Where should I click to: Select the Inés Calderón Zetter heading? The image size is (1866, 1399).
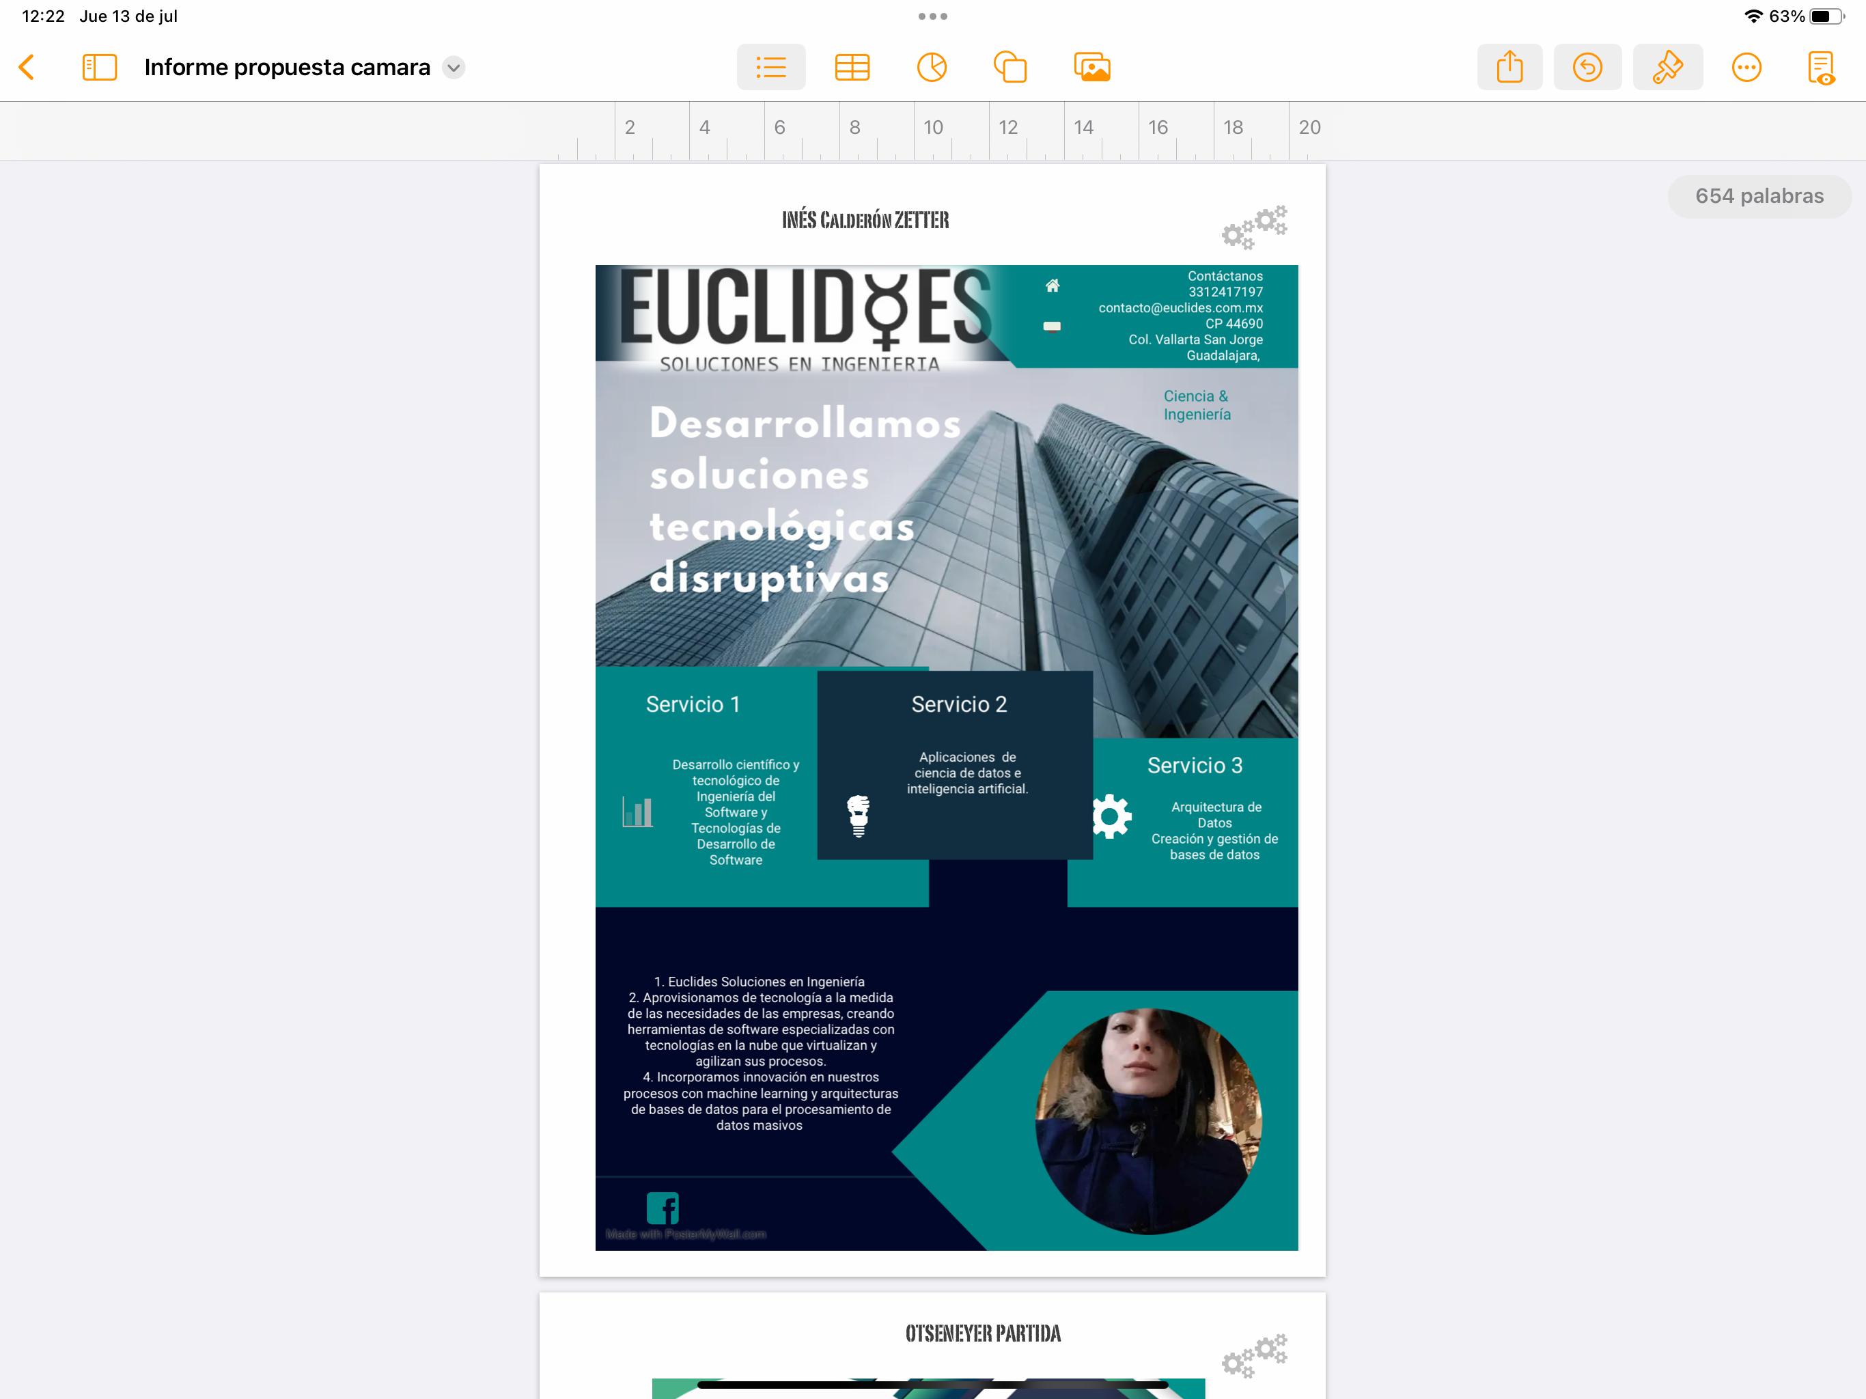point(865,220)
